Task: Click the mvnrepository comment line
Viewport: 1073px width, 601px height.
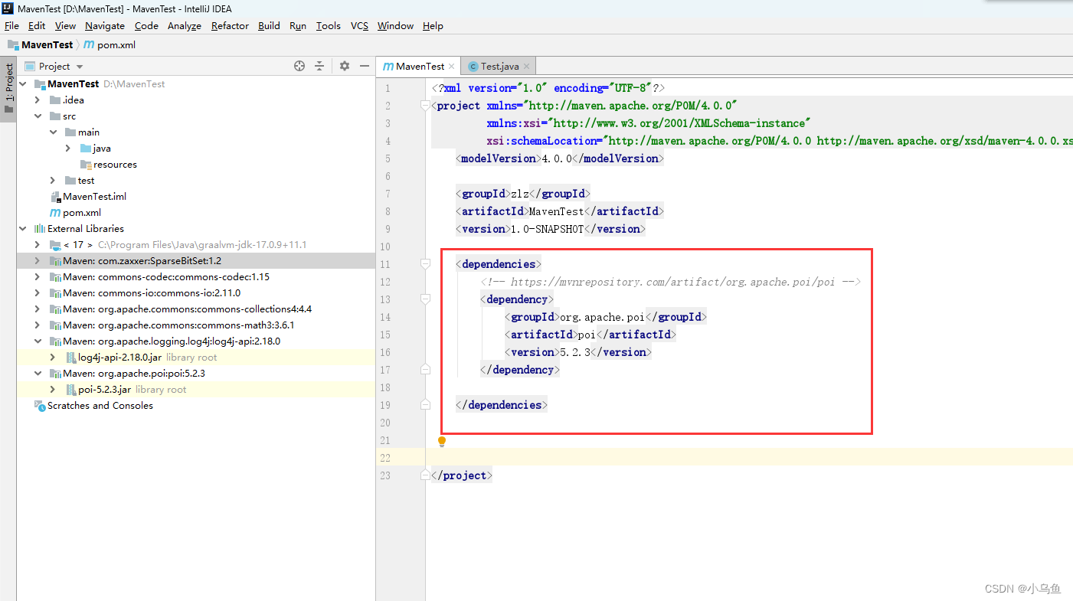Action: pyautogui.click(x=671, y=282)
